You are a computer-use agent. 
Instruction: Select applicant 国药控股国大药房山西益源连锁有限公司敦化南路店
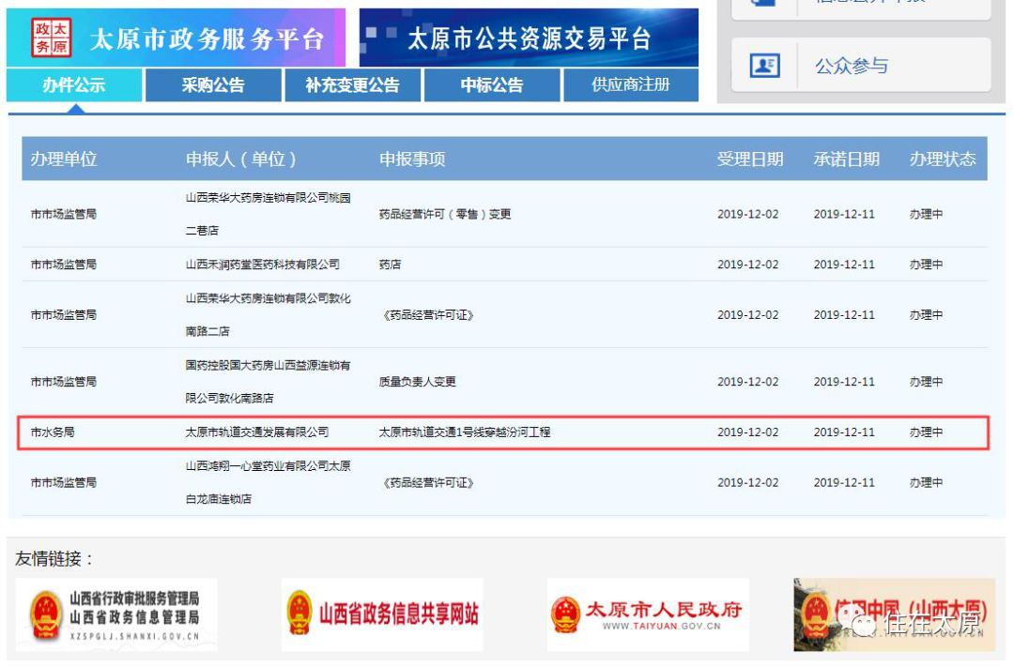click(268, 381)
